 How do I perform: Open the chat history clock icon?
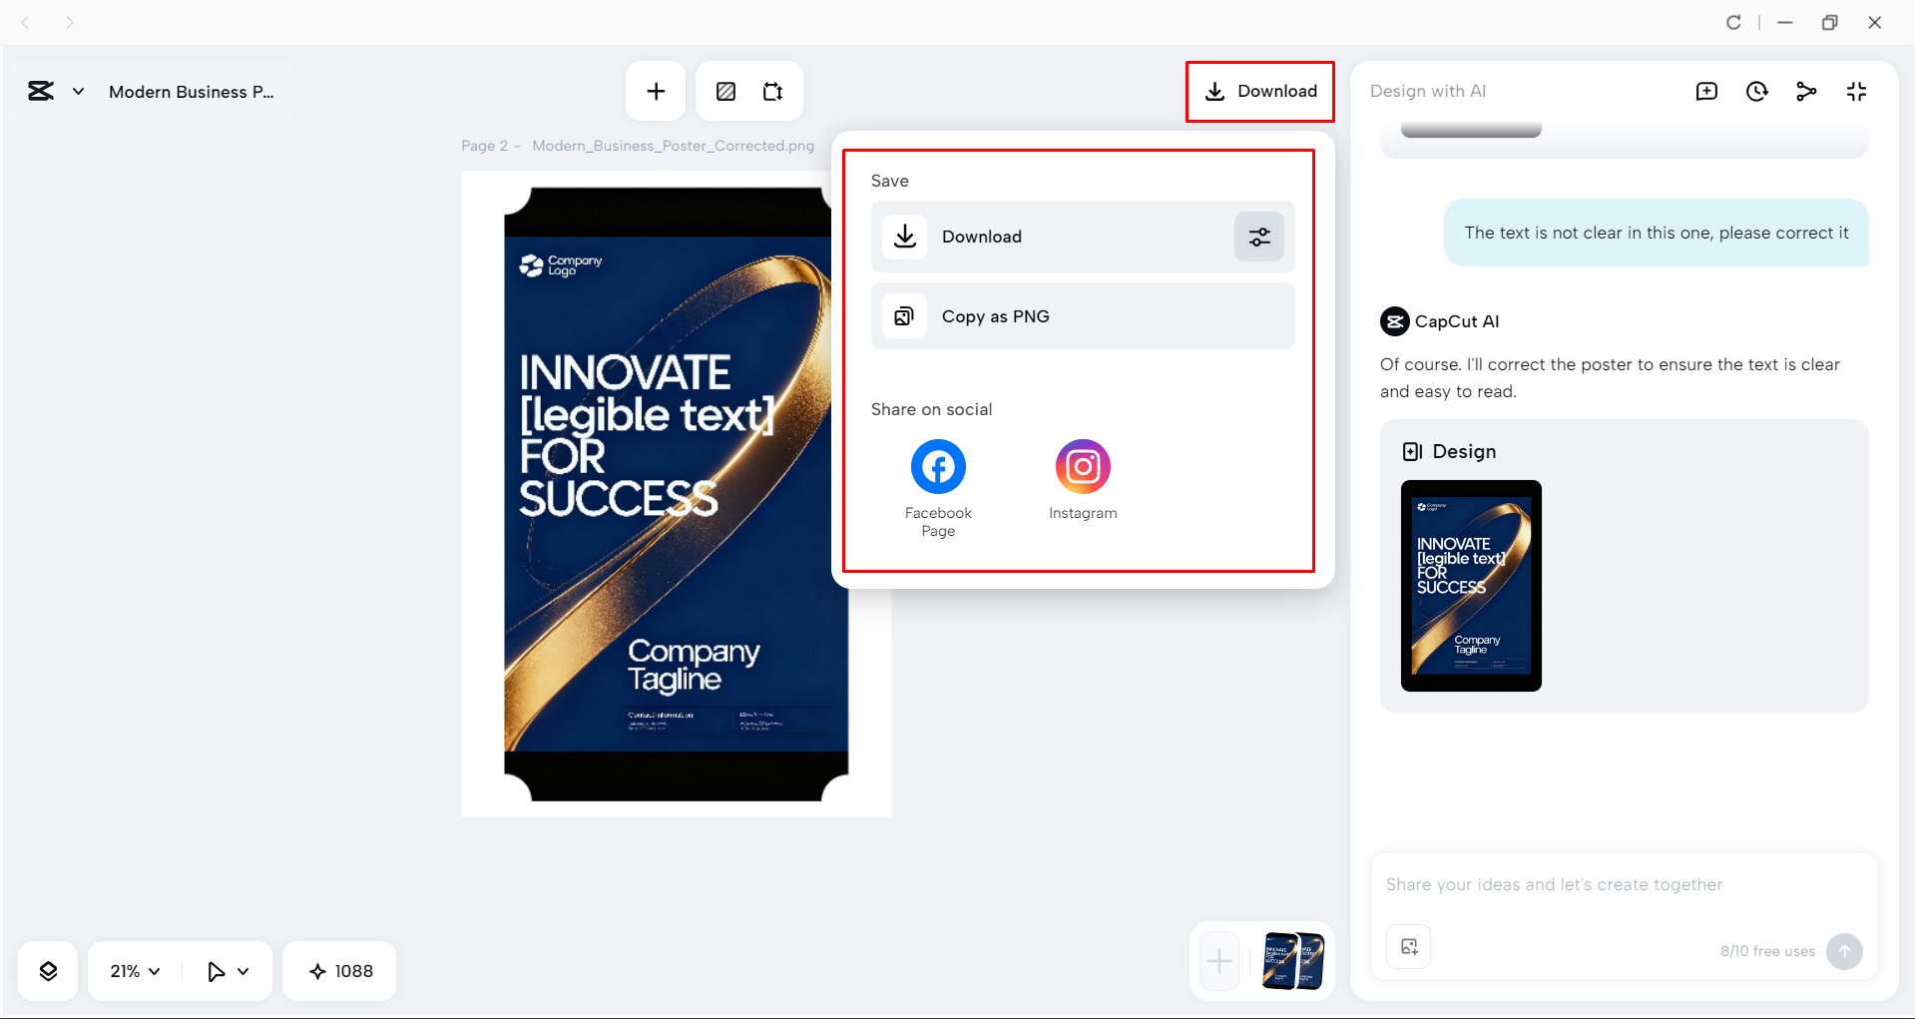[1756, 92]
